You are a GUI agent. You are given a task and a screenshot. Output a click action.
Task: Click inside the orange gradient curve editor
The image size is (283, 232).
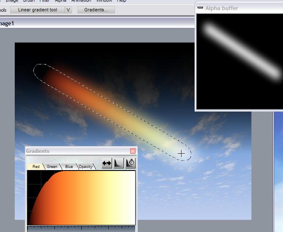click(81, 198)
